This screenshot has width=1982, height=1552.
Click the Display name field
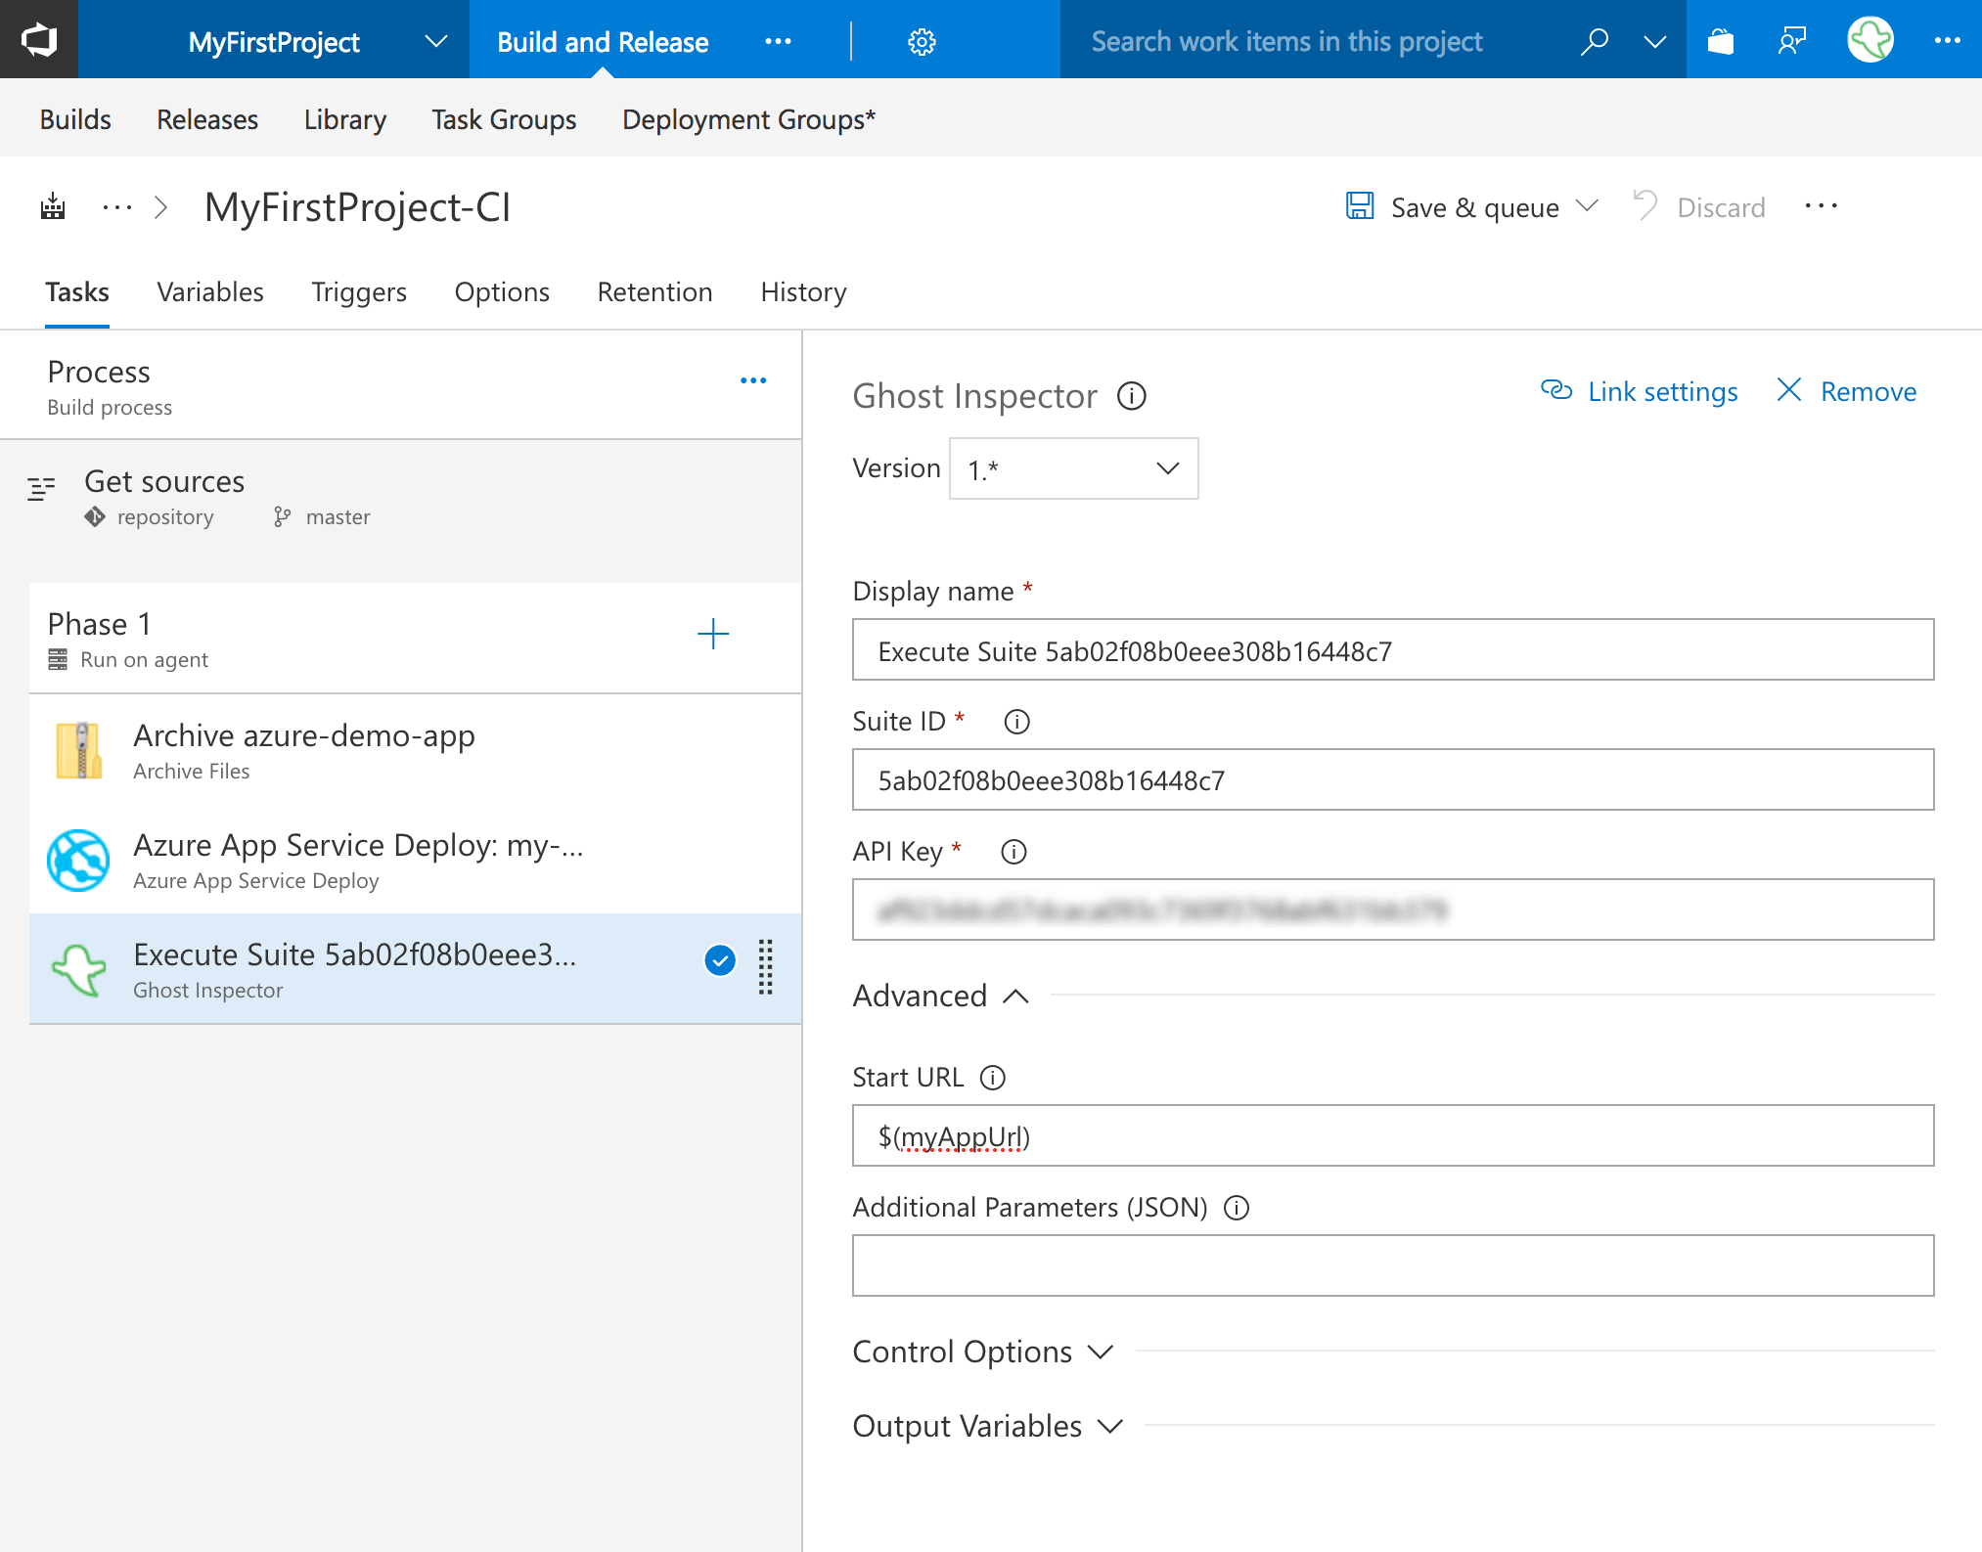pos(1393,649)
